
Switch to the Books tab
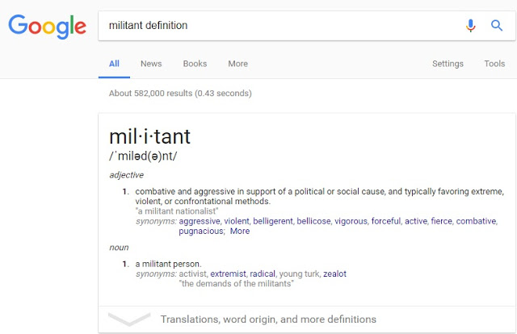click(195, 64)
